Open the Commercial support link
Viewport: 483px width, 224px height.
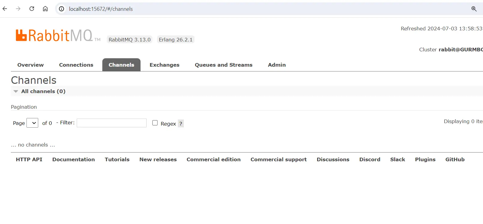point(279,159)
